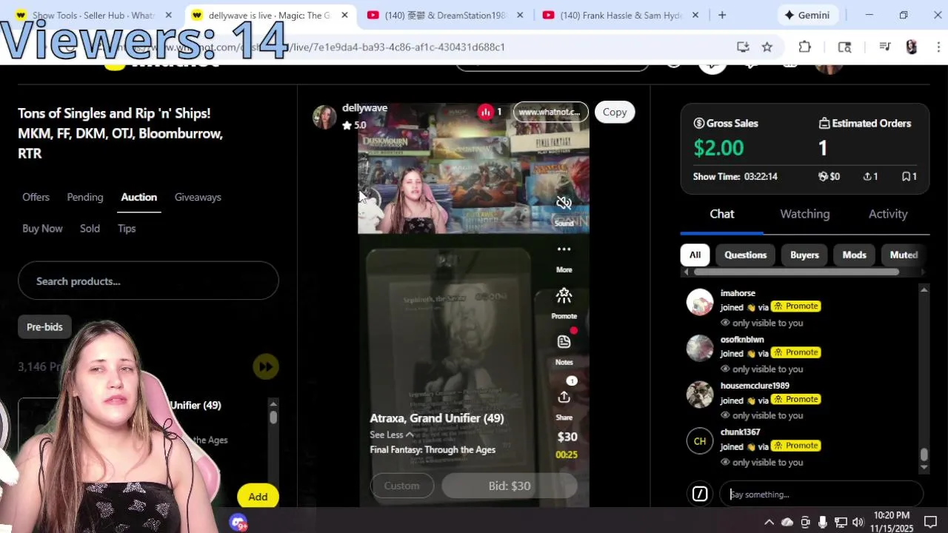This screenshot has height=533, width=948.
Task: Open the Giveaways tab
Action: (198, 197)
